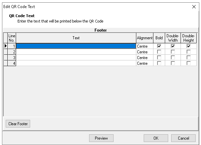Uncheck Double-Height for line 1
201x145 pixels.
tap(189, 46)
